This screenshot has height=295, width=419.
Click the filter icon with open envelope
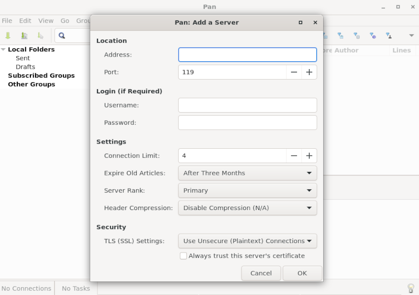[x=340, y=36]
